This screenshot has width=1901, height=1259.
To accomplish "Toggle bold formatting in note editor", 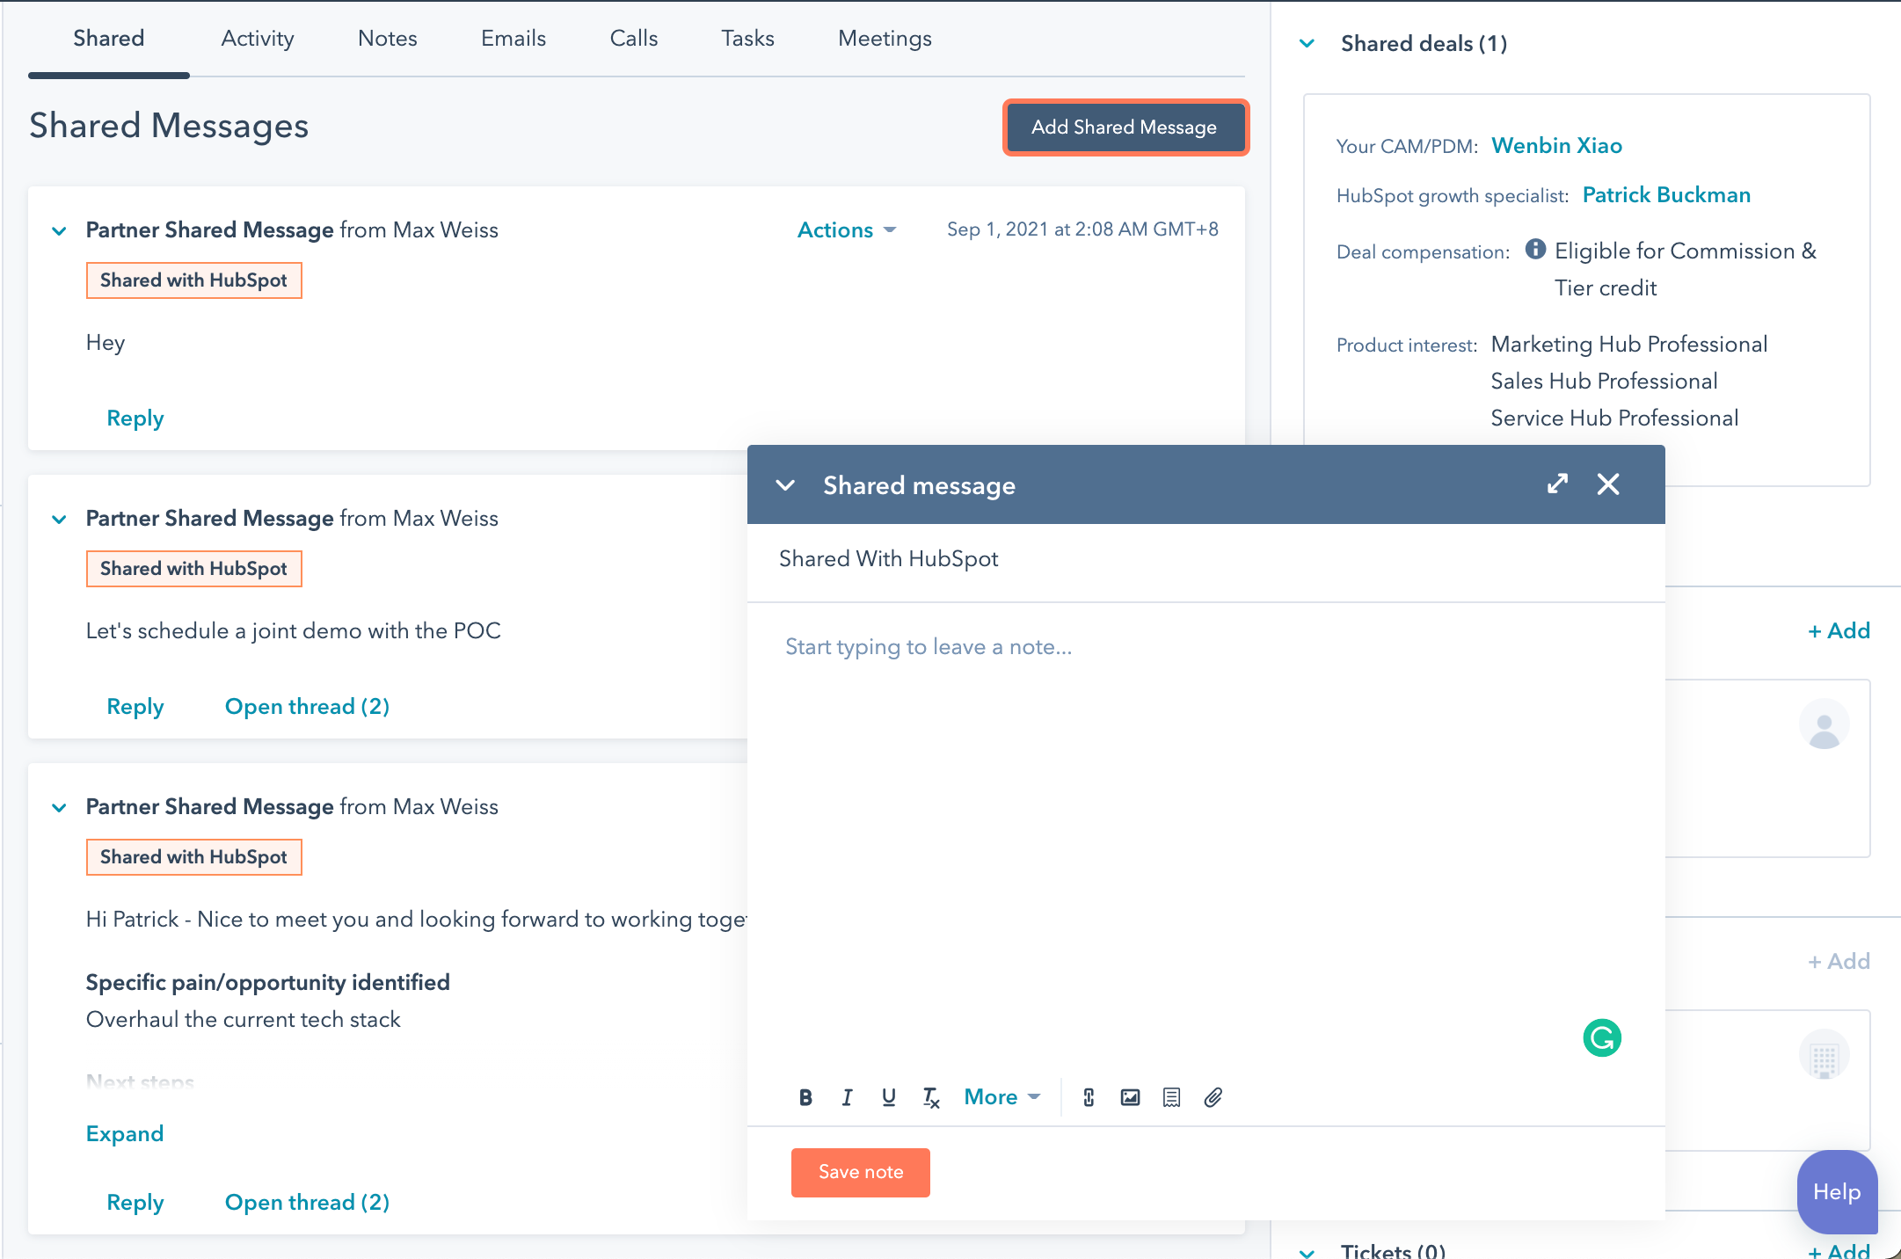I will coord(805,1097).
